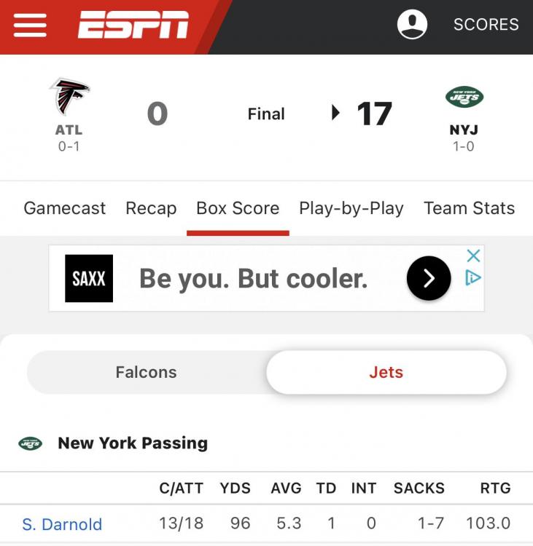This screenshot has height=546, width=533.
Task: Tap the NYJ team abbreviation
Action: tap(464, 130)
